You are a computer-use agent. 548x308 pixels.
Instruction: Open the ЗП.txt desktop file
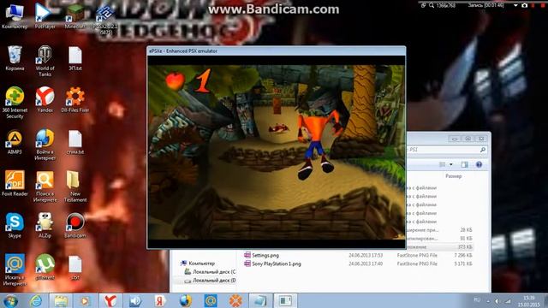[x=75, y=58]
